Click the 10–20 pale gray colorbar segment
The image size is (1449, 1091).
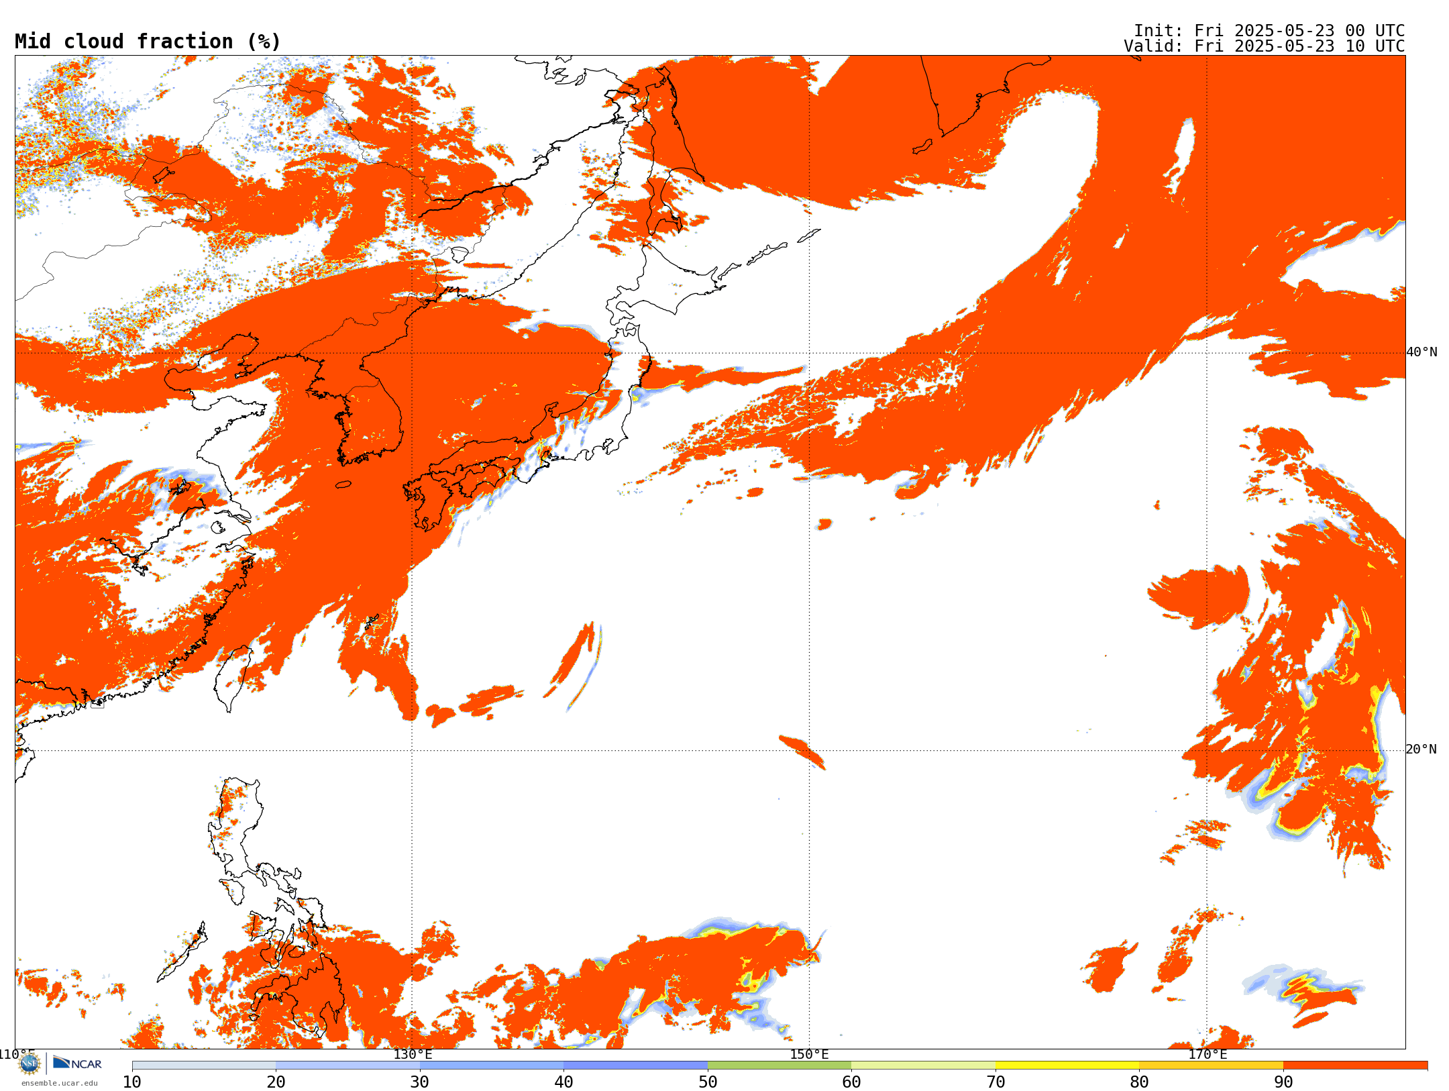click(x=204, y=1066)
